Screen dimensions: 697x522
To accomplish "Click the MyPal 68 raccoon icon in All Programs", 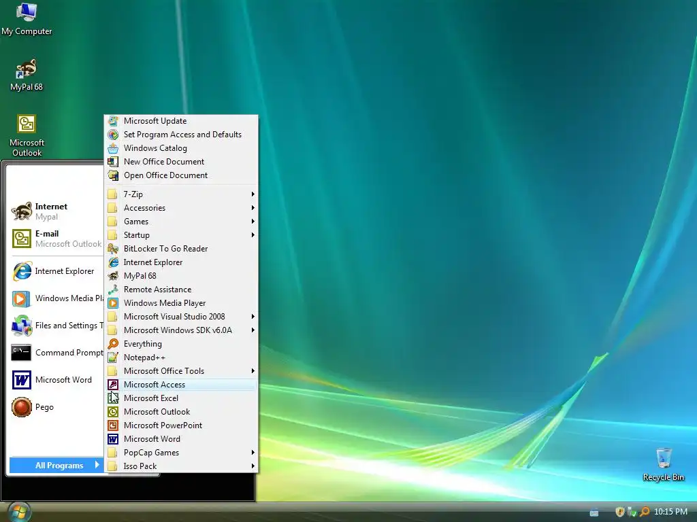I will coord(114,276).
